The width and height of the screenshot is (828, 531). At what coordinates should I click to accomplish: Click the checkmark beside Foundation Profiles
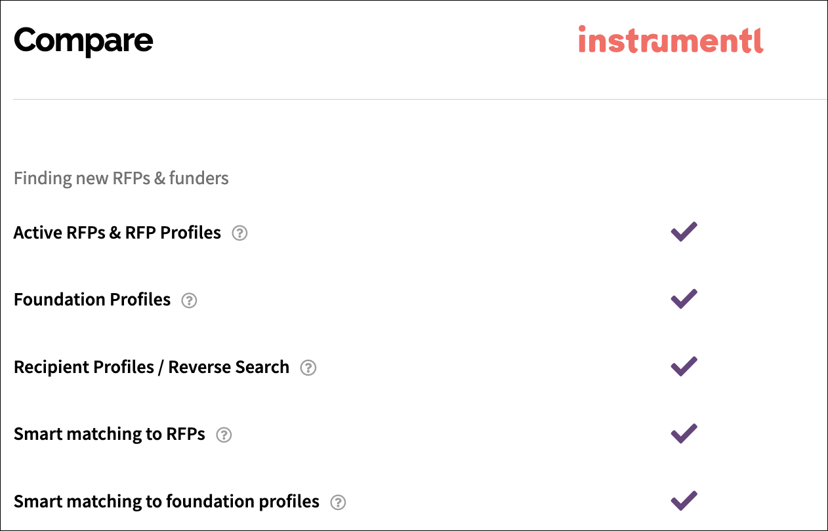click(683, 298)
